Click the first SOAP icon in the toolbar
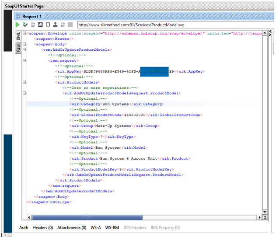 click(x=33, y=25)
